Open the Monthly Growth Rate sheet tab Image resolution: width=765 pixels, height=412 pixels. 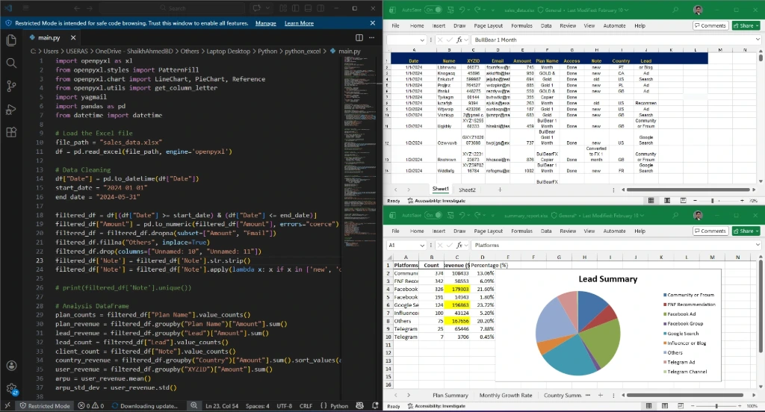pos(506,395)
